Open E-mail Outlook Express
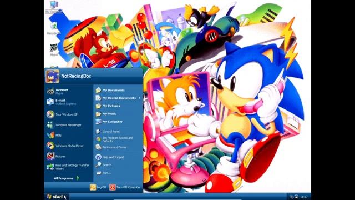Image resolution: width=355 pixels, height=200 pixels. click(68, 102)
